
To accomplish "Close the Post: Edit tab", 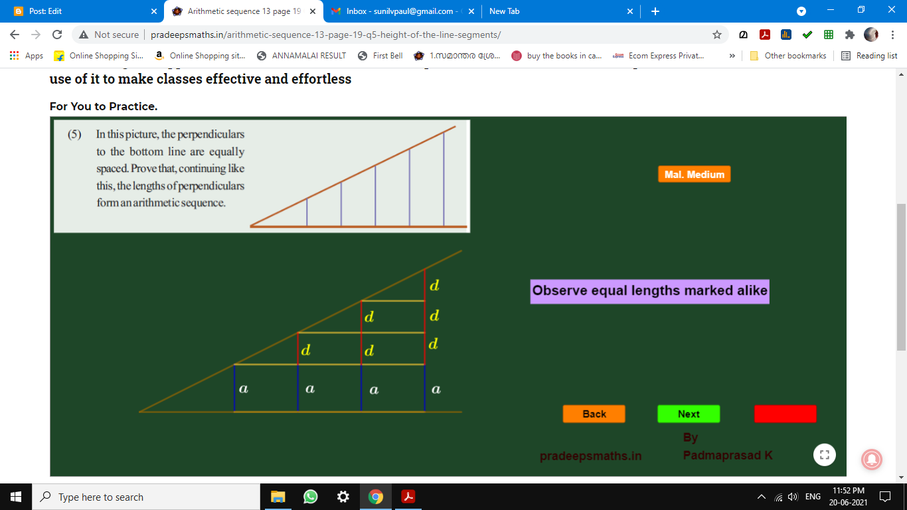I will pyautogui.click(x=153, y=11).
